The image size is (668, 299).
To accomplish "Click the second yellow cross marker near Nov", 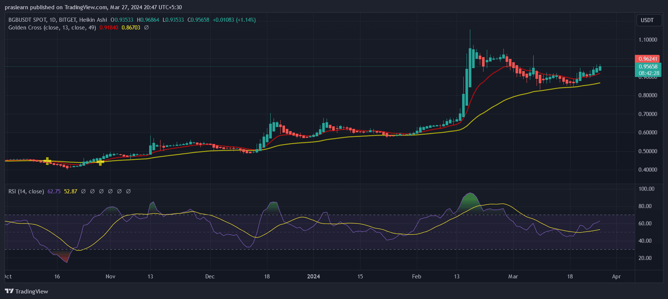I will tap(100, 162).
